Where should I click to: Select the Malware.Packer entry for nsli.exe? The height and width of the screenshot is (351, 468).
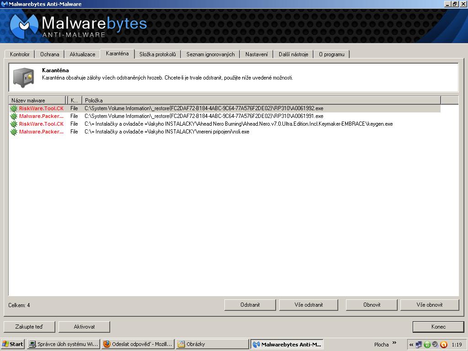tap(41, 132)
